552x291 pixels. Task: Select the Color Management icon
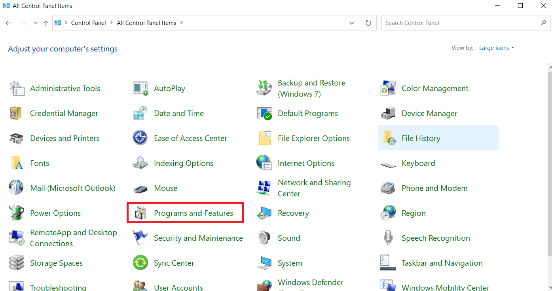388,88
